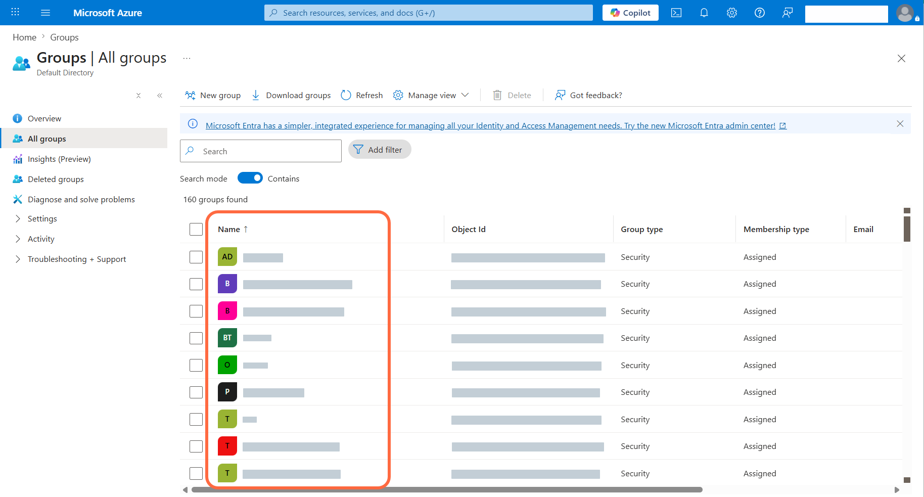The width and height of the screenshot is (924, 497).
Task: Click the info icon in the banner
Action: [193, 124]
